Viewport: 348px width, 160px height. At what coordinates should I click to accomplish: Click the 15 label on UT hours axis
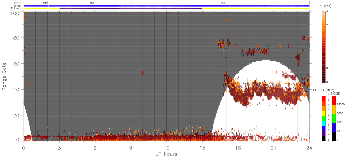[x=202, y=148]
